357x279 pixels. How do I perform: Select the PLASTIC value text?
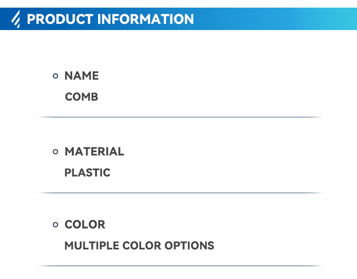pyautogui.click(x=87, y=173)
